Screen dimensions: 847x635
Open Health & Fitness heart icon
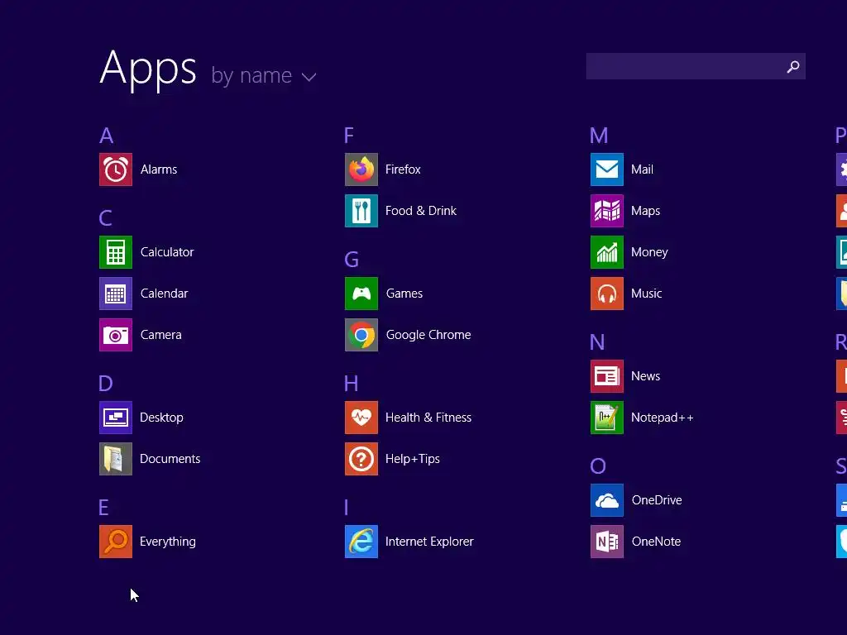click(x=361, y=418)
